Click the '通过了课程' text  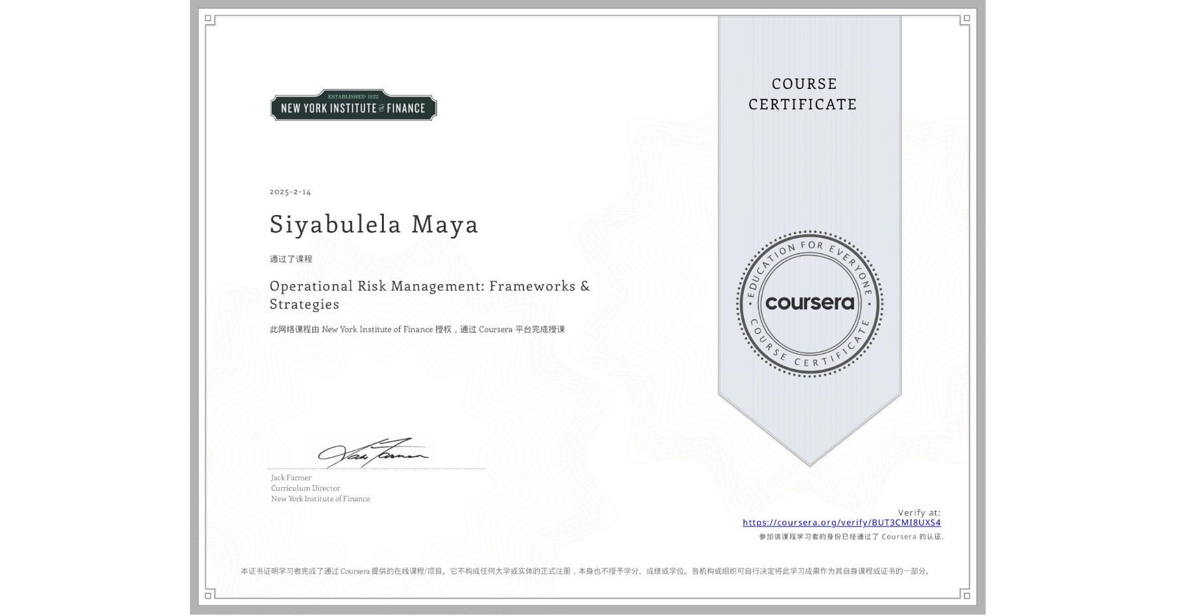tap(291, 259)
